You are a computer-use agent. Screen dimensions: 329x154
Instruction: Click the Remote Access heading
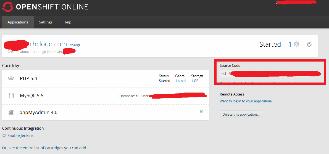232,94
